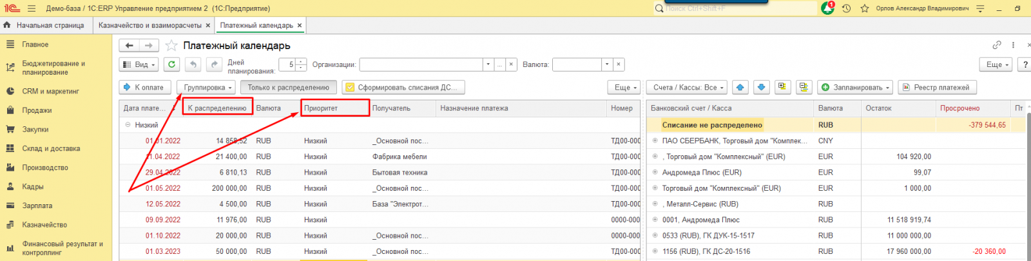Sort by the Получатель column header
The width and height of the screenshot is (1031, 261).
coord(401,108)
